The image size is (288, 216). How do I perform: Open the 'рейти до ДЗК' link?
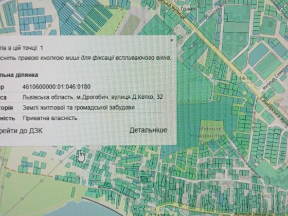21,131
